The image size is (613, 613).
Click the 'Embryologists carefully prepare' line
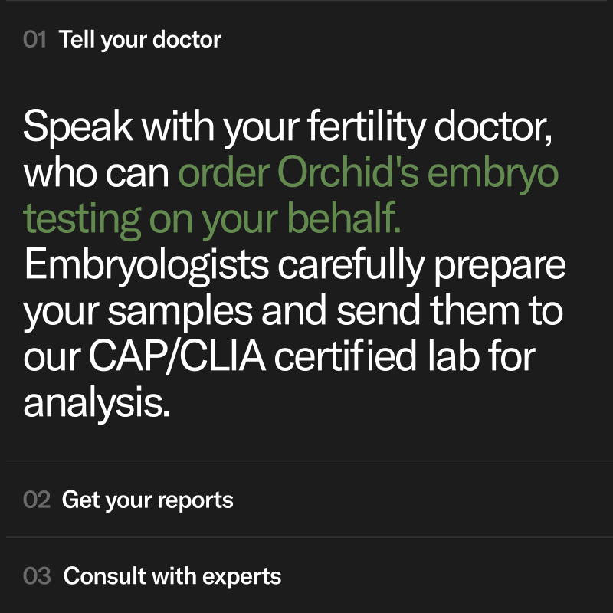(295, 265)
